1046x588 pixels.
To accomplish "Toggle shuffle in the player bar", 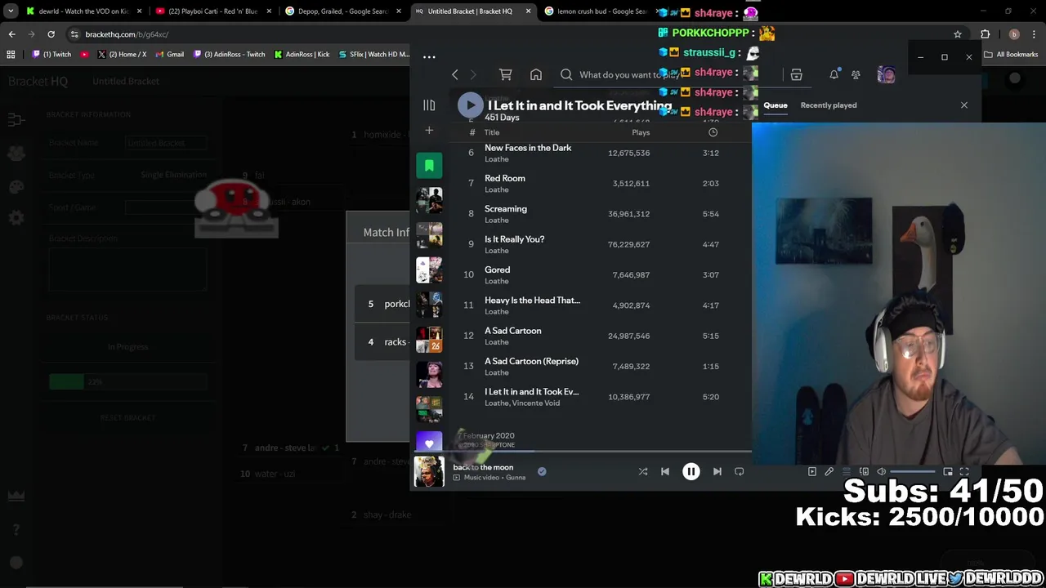I will 643,471.
